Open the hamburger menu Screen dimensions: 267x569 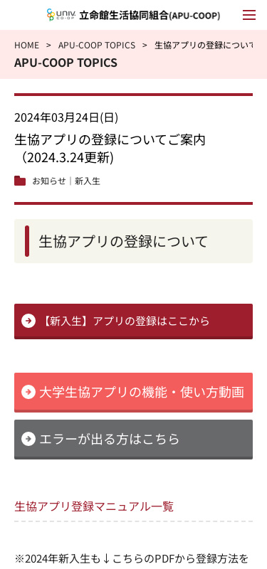pyautogui.click(x=249, y=15)
